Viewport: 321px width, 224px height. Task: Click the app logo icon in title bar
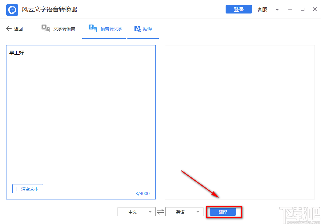click(x=12, y=10)
